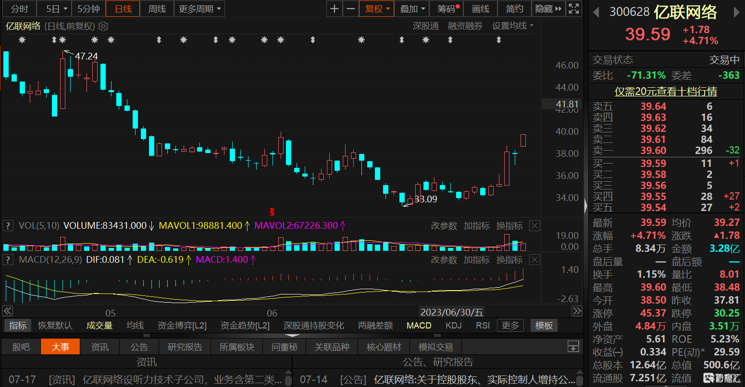The width and height of the screenshot is (745, 387).
Task: Click event marker above the 47.24 candle
Action: [62, 40]
